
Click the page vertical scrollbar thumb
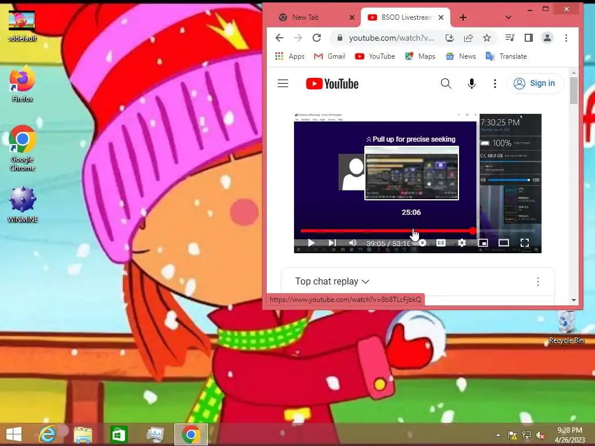tap(574, 90)
